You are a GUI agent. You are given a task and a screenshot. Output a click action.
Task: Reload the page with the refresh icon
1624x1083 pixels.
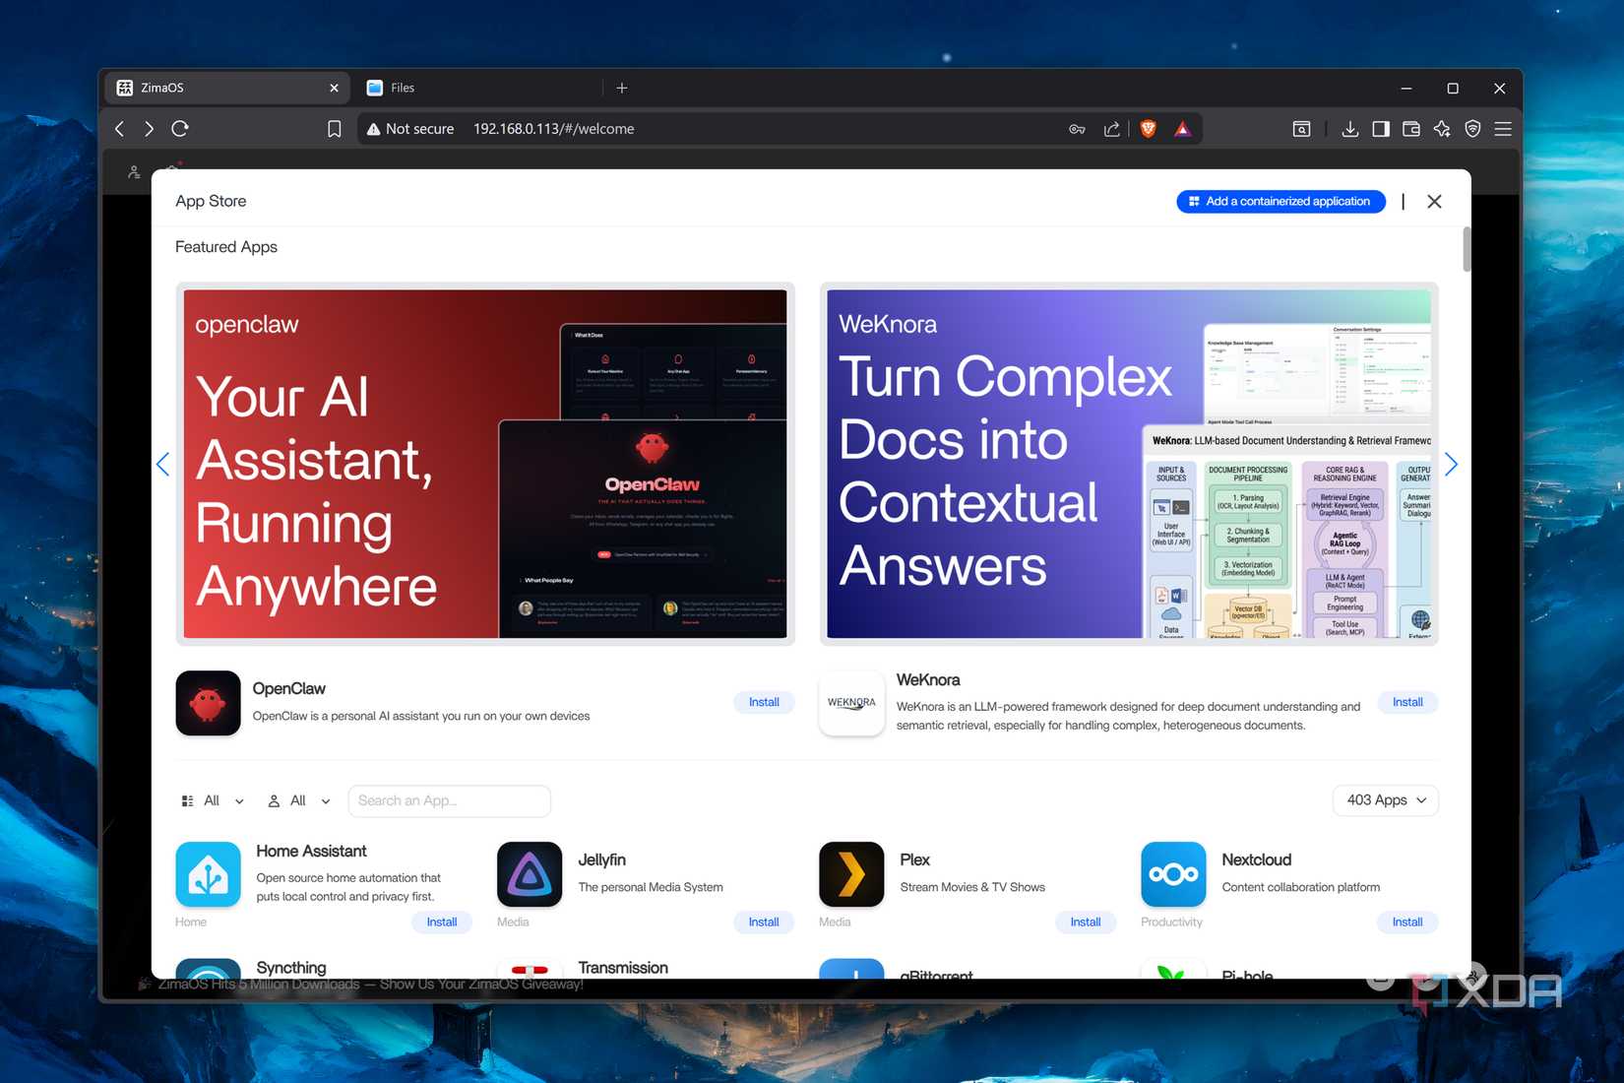tap(180, 129)
